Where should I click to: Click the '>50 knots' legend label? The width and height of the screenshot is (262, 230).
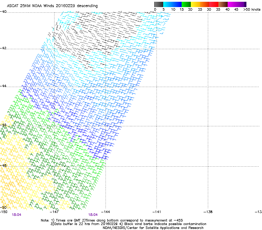point(252,9)
